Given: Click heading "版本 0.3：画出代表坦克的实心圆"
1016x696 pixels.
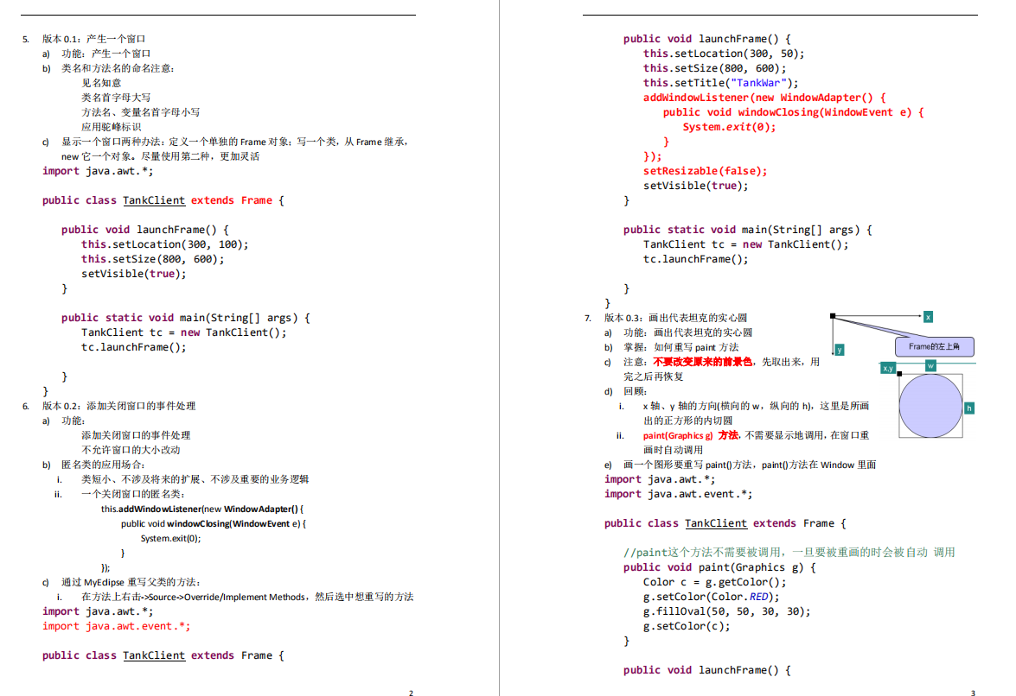Looking at the screenshot, I should (x=676, y=319).
